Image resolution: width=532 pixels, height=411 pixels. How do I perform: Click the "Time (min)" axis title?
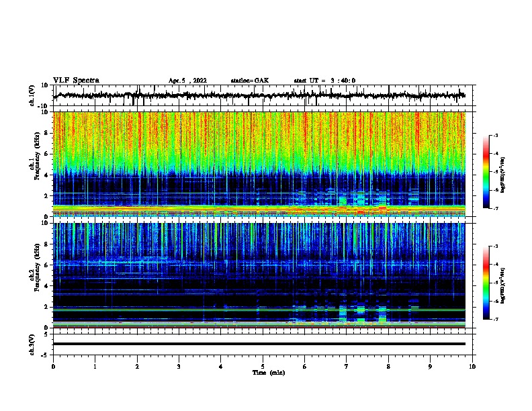[269, 373]
